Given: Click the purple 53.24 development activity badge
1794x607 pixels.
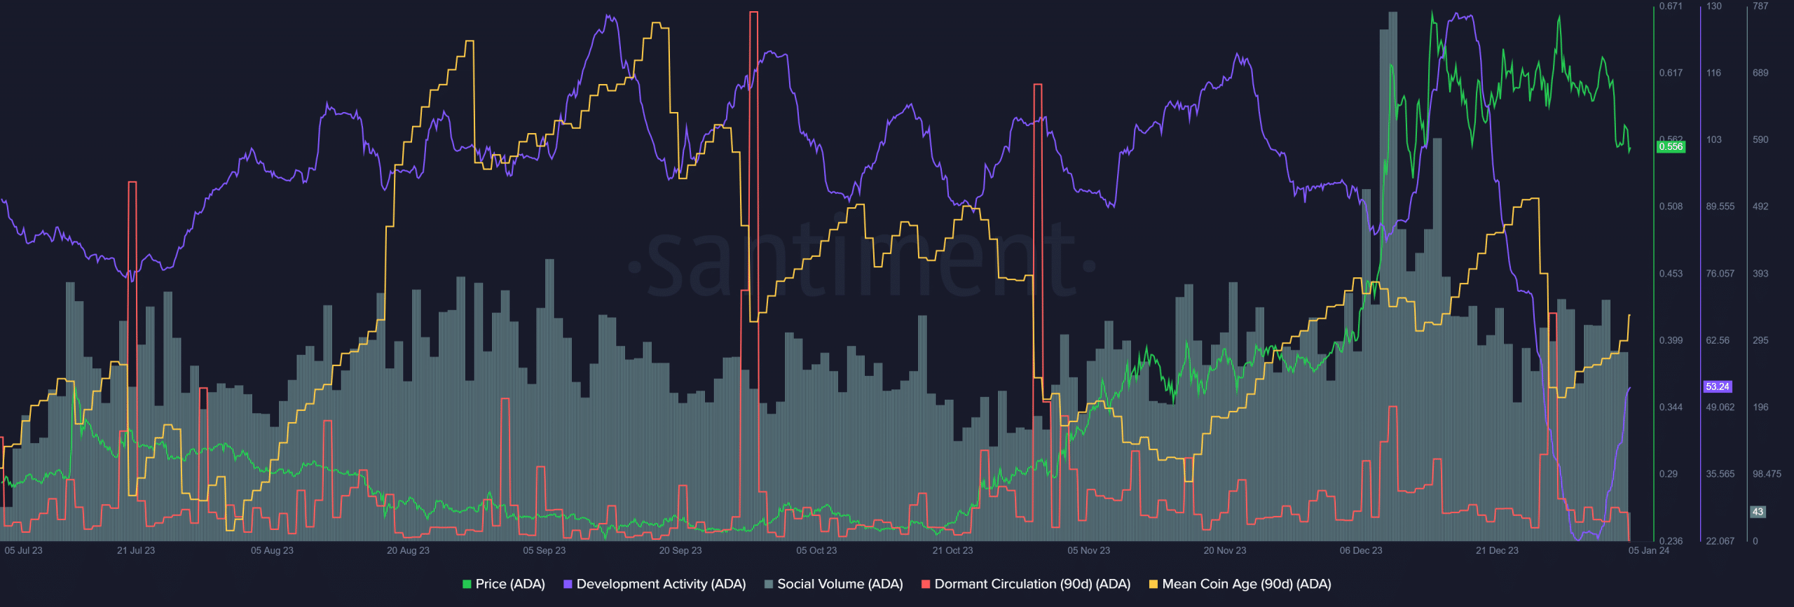Looking at the screenshot, I should click(x=1717, y=386).
